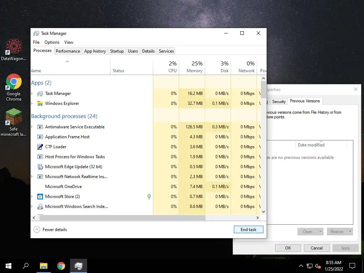
Task: Open the Safe minecraft launcher desktop shortcut
Action: coord(14,123)
